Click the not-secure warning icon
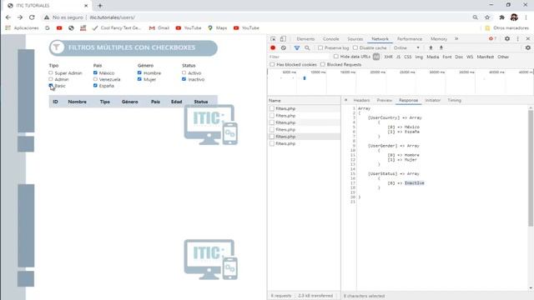Screen dimensions: 534x300 47,17
